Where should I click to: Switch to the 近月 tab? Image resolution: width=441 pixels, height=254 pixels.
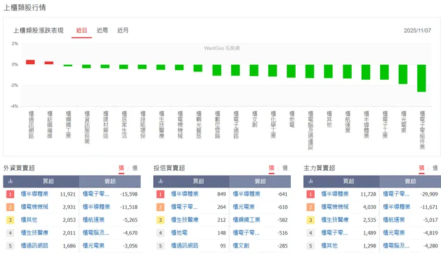pos(123,30)
